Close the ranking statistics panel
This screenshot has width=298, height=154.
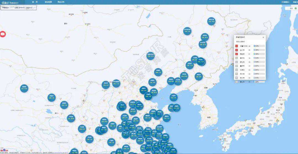coord(263,37)
